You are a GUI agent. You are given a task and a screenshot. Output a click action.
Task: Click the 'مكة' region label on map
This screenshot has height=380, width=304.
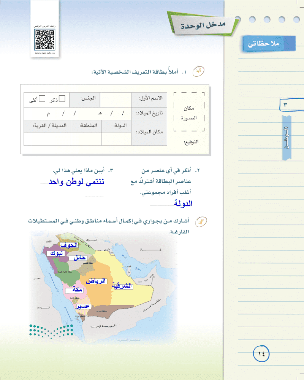click(x=74, y=290)
